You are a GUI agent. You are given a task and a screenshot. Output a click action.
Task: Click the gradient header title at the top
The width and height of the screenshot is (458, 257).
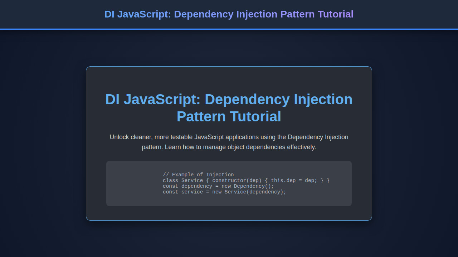(x=229, y=14)
